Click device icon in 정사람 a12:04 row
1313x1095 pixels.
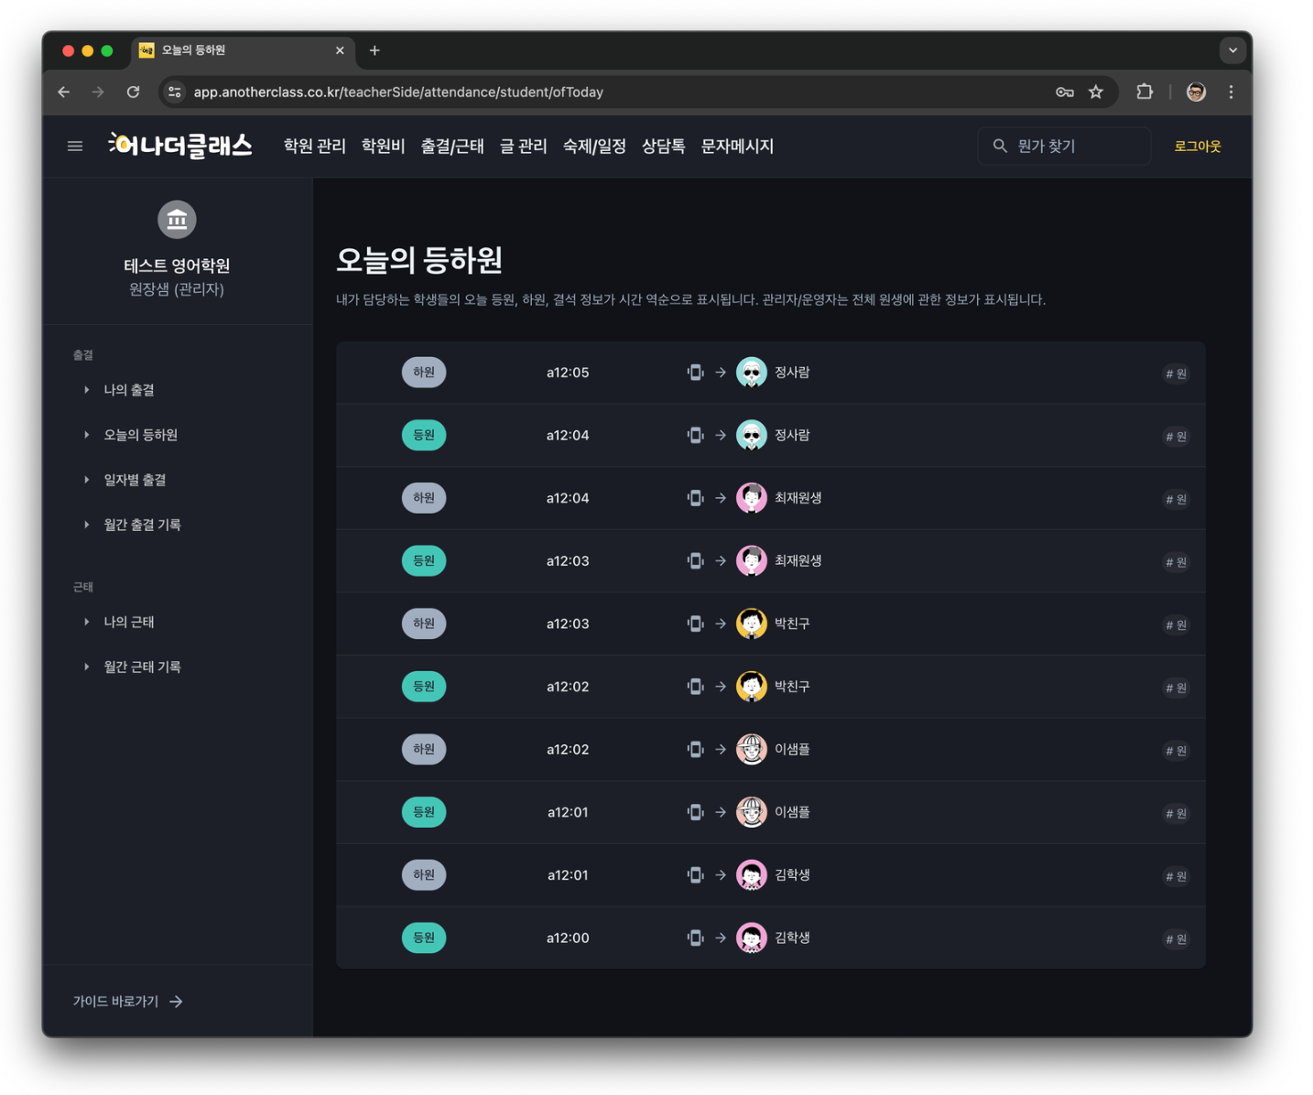click(696, 435)
